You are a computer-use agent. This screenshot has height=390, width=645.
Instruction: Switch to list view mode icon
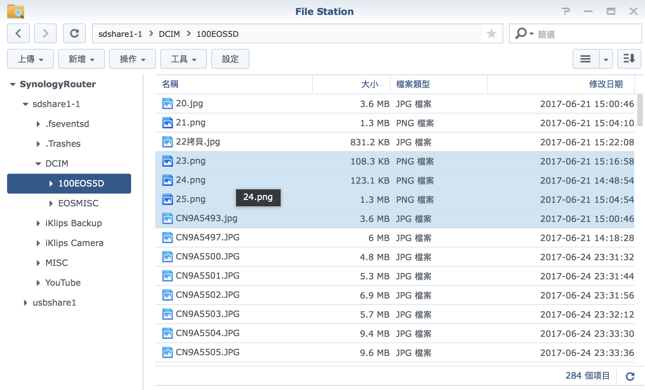pyautogui.click(x=585, y=59)
